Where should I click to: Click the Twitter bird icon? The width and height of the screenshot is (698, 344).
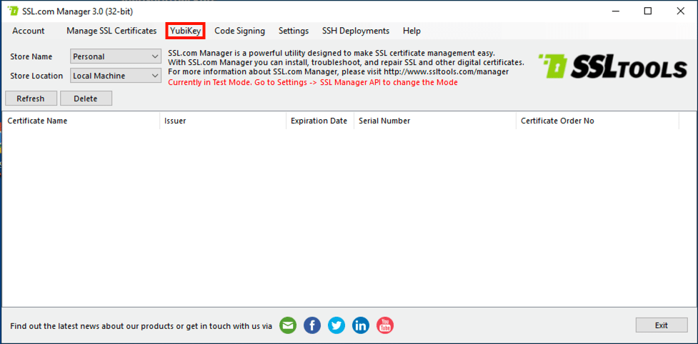336,325
